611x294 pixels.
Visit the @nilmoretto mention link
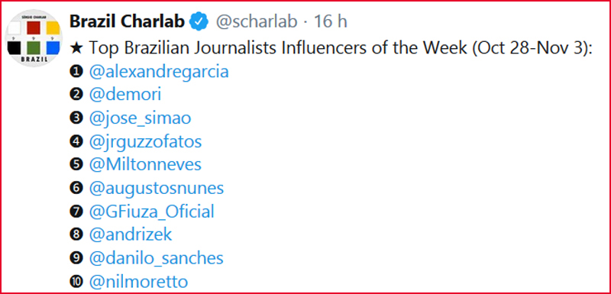point(138,282)
